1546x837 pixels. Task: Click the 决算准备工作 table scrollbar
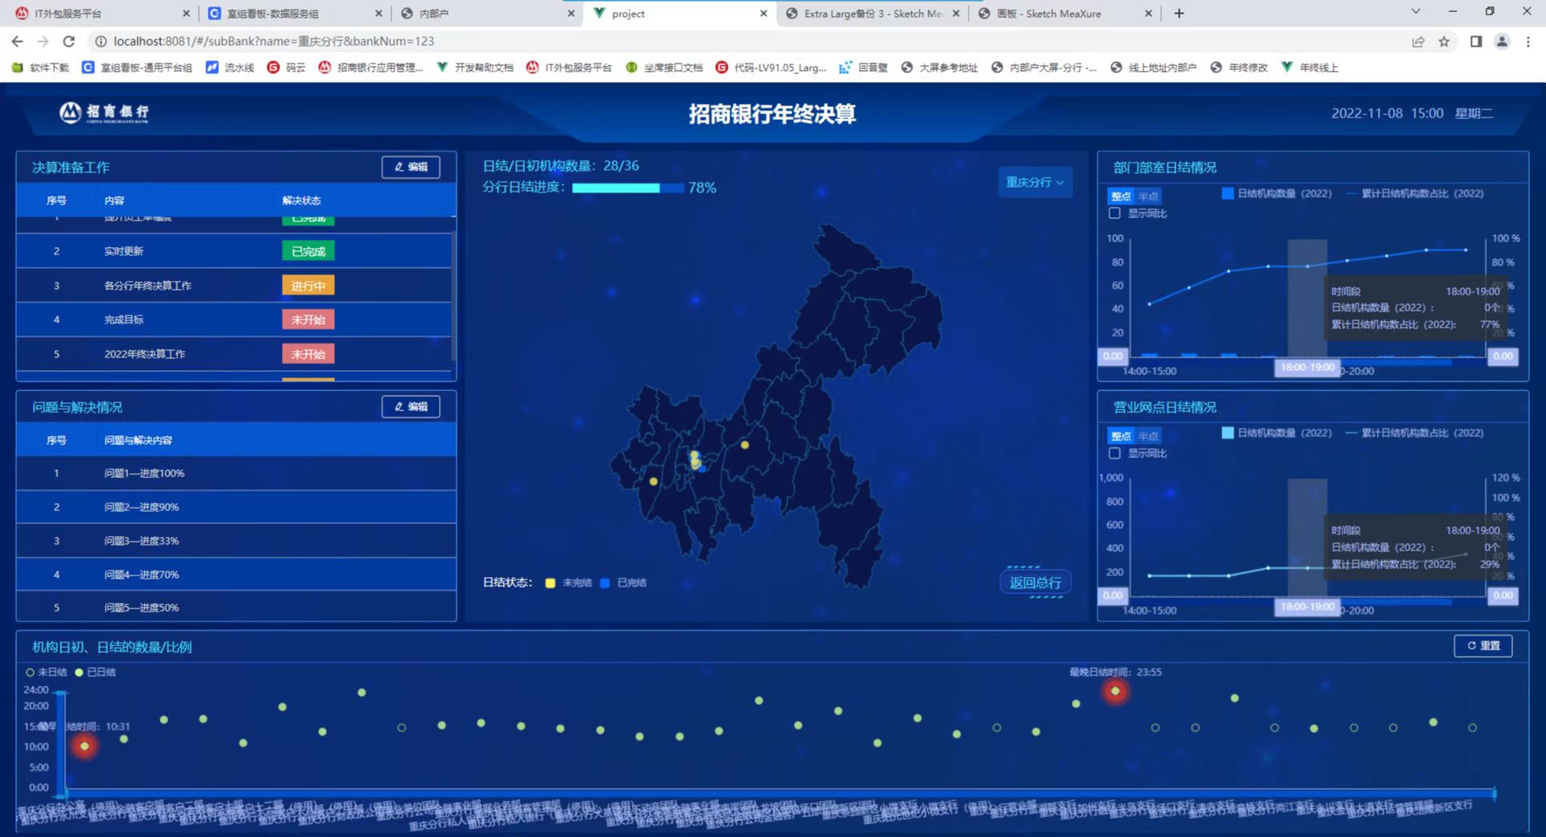453,295
